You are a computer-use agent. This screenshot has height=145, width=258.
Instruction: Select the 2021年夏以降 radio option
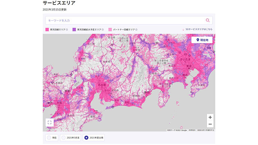click(94, 138)
